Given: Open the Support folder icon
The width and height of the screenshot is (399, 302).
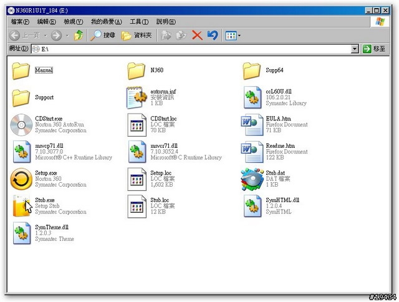Looking at the screenshot, I should point(21,98).
